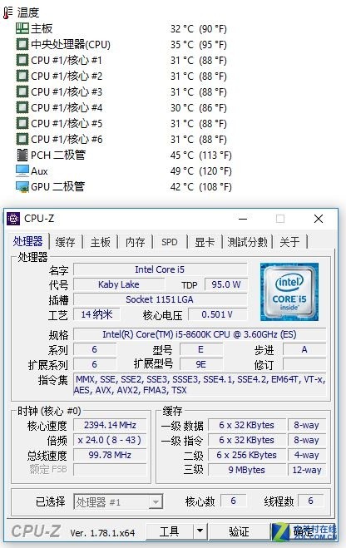Click the 验证 button
The width and height of the screenshot is (346, 548).
239,531
